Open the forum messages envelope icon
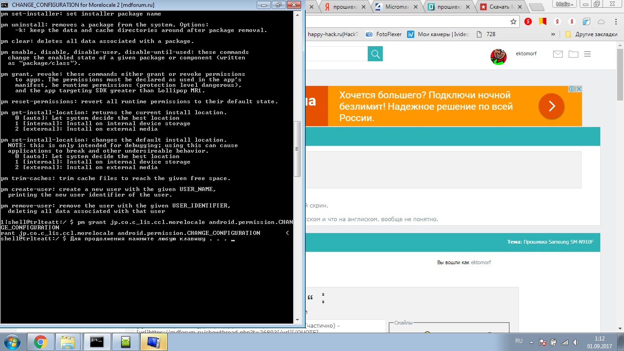Screen dimensions: 624x351 pyautogui.click(x=558, y=54)
